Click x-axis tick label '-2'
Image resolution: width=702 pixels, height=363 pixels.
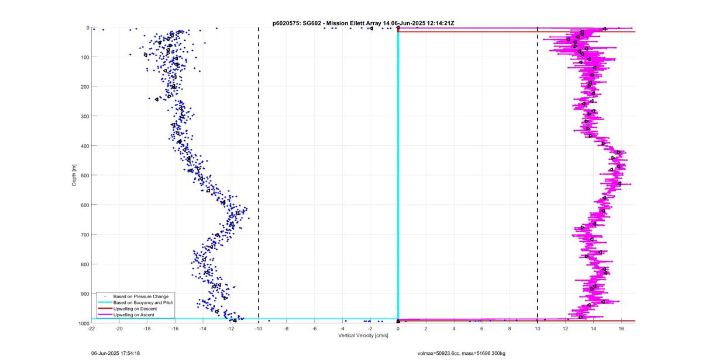click(x=370, y=328)
